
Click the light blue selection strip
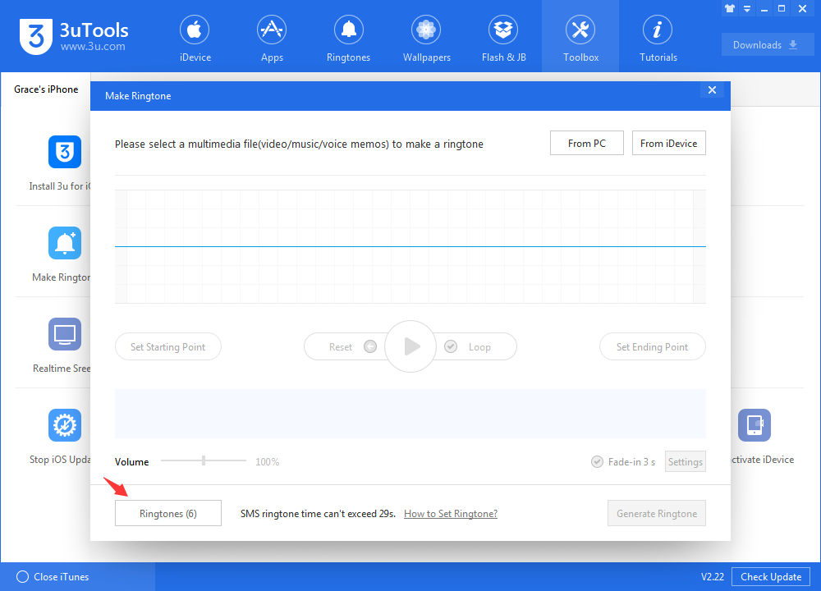click(410, 414)
